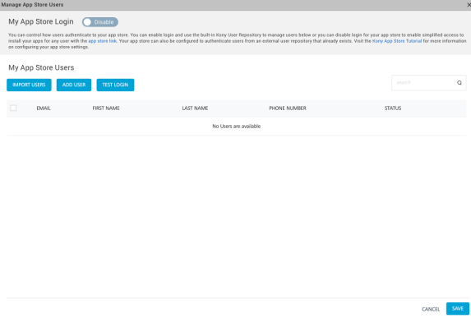Toggle the My App Store Login switch
Screen dimensions: 471x318
(100, 22)
